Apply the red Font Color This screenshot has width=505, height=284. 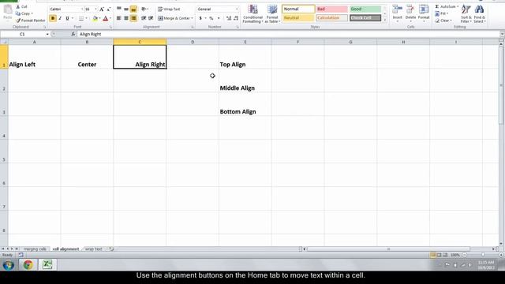pyautogui.click(x=105, y=18)
